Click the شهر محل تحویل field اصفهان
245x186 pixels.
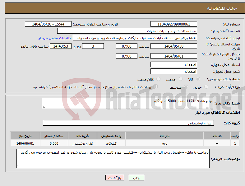[x=173, y=71]
